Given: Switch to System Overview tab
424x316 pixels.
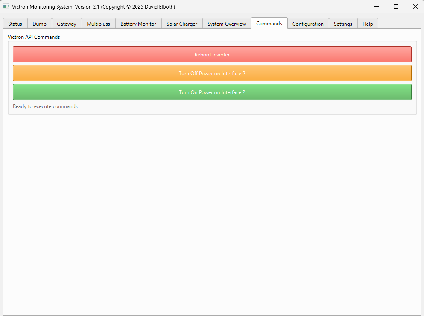Looking at the screenshot, I should click(x=227, y=24).
